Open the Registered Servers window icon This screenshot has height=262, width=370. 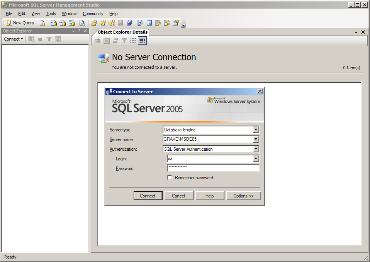(141, 23)
